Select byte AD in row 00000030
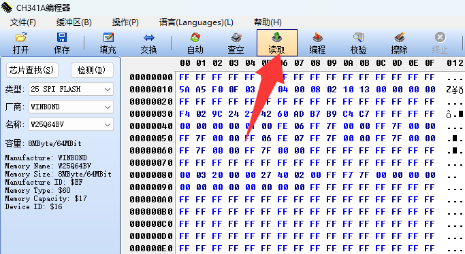Image resolution: width=465 pixels, height=254 pixels. click(299, 114)
